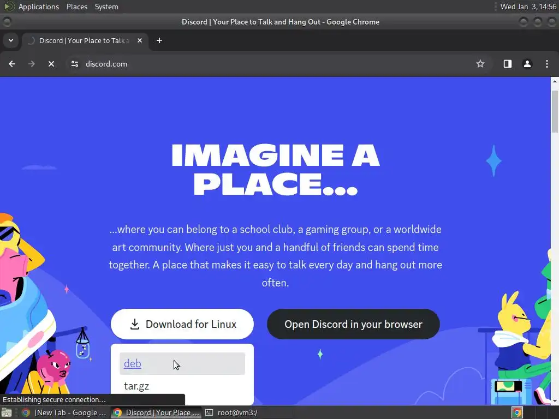This screenshot has width=559, height=419.
Task: Click the window menu button in title bar
Action: (7, 22)
